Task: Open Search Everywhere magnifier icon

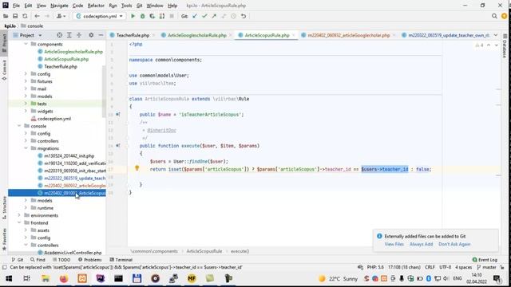Action: coord(494,16)
